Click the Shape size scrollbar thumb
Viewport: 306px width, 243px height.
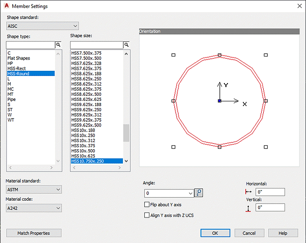click(x=126, y=133)
